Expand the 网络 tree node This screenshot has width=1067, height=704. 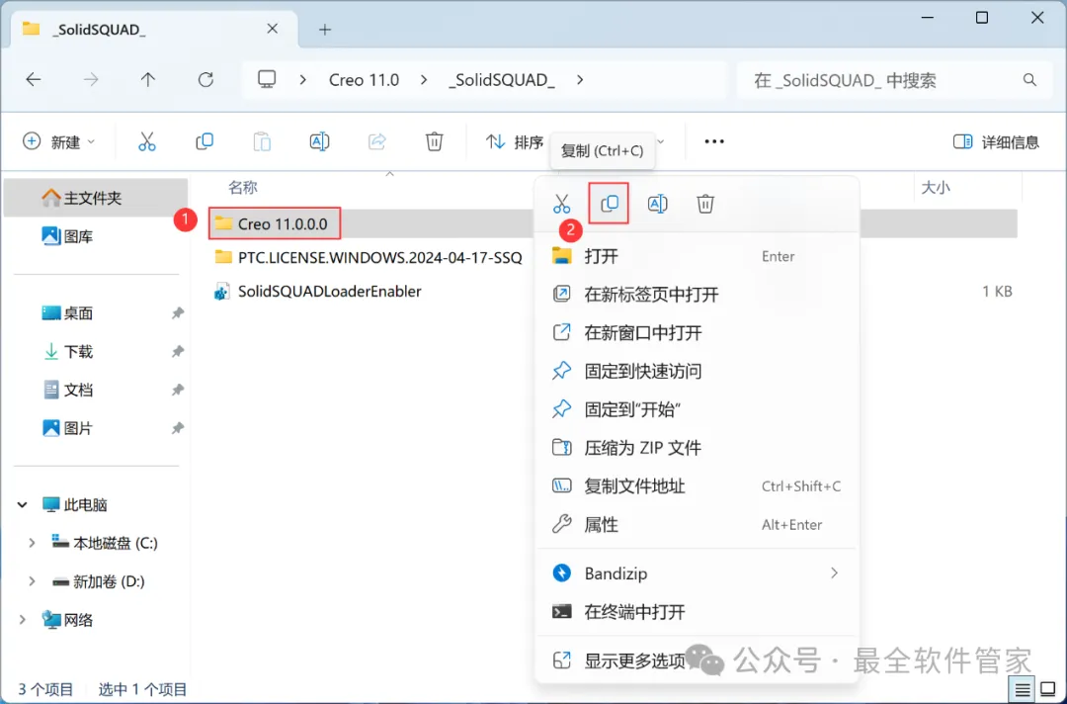(23, 620)
